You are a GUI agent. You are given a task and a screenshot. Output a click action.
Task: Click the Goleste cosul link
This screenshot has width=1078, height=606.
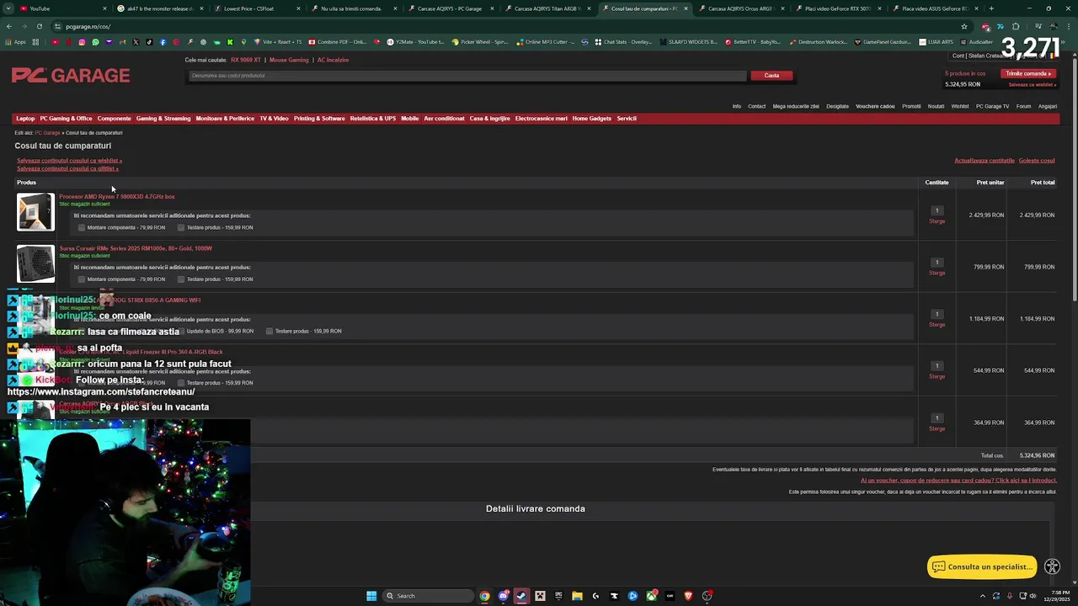pos(1037,161)
